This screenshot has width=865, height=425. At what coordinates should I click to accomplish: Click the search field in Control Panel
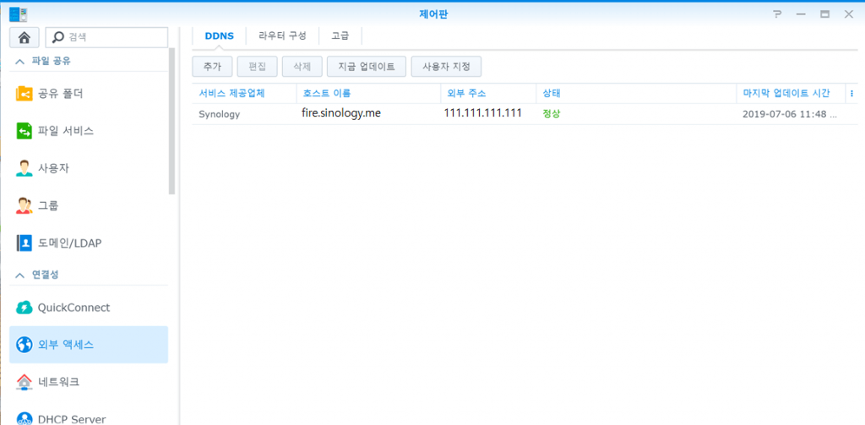(x=106, y=37)
